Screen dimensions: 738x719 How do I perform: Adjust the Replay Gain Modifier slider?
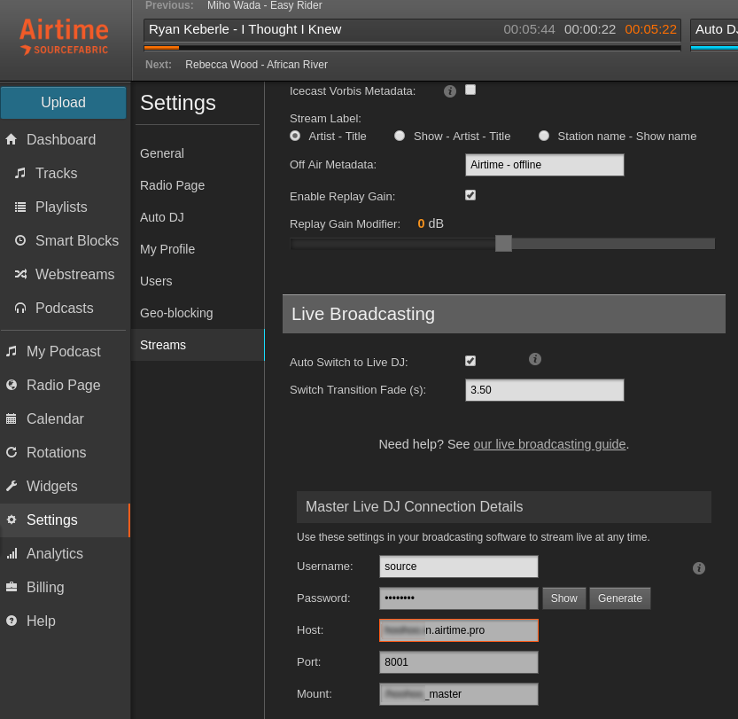coord(504,242)
